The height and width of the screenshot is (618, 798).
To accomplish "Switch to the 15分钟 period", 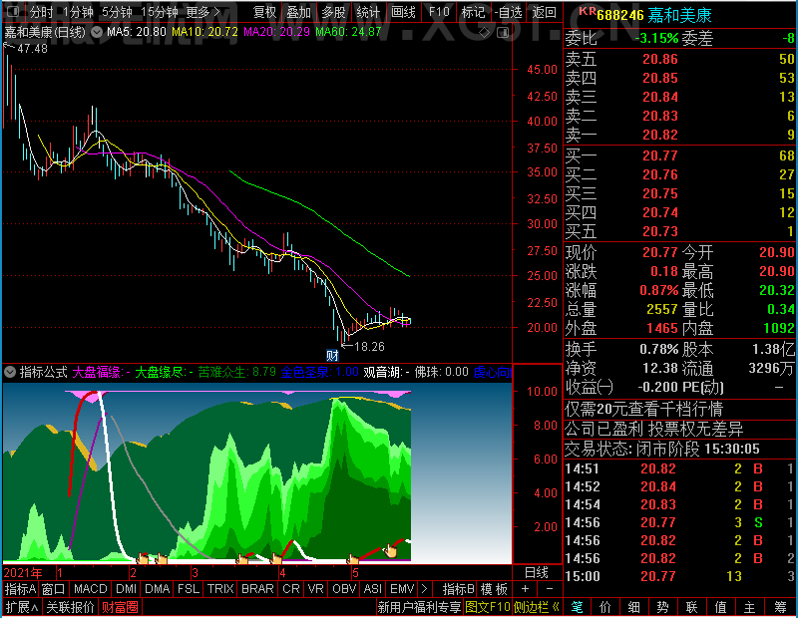I will [160, 12].
